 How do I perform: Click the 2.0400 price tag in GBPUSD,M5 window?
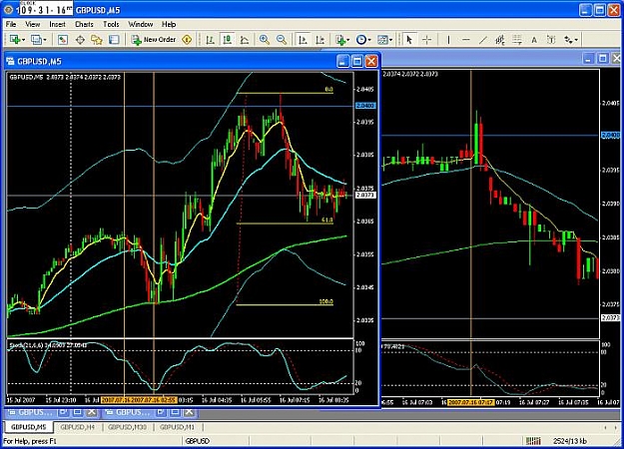365,106
